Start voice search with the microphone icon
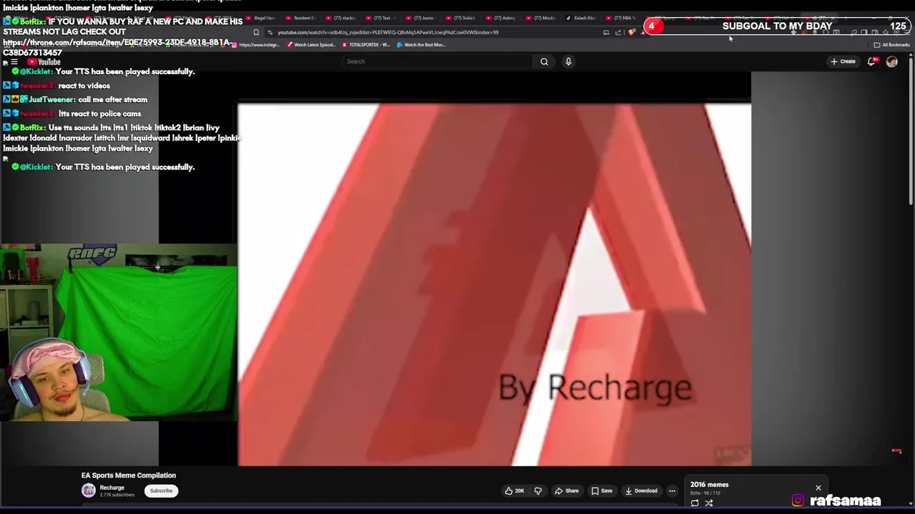The height and width of the screenshot is (514, 915). pyautogui.click(x=568, y=61)
